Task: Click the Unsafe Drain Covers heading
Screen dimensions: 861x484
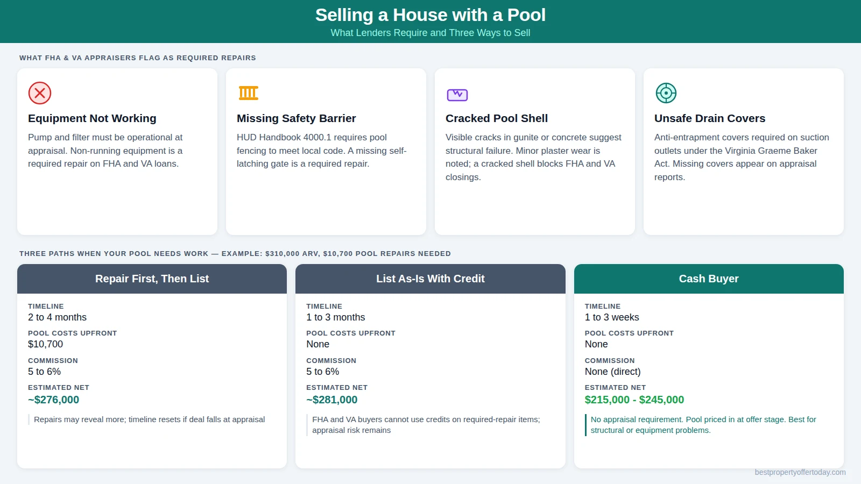Action: pyautogui.click(x=710, y=118)
